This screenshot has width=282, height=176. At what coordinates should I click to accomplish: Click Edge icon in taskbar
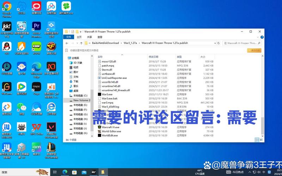click(x=65, y=172)
